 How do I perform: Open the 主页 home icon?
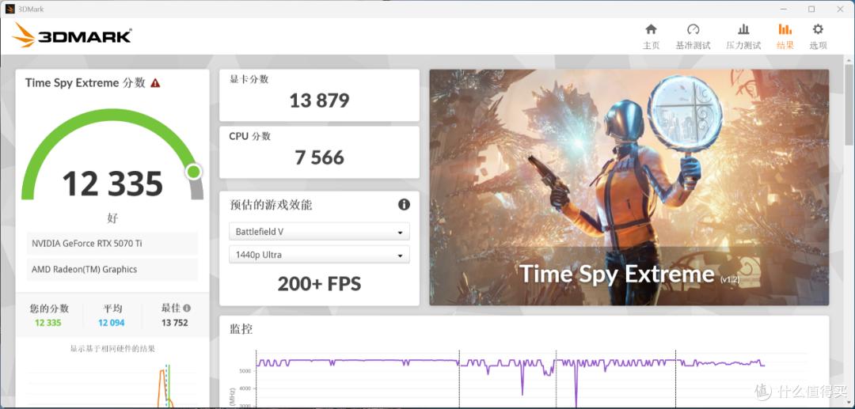(651, 29)
